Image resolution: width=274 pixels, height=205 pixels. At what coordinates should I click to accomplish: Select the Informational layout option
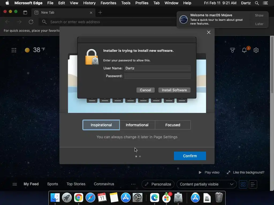coord(137,125)
